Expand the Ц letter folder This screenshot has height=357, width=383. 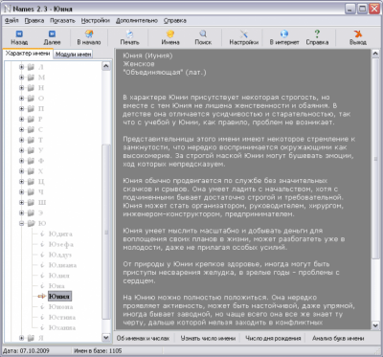pyautogui.click(x=21, y=182)
